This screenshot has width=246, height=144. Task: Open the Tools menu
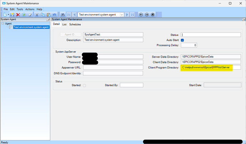click(x=20, y=9)
